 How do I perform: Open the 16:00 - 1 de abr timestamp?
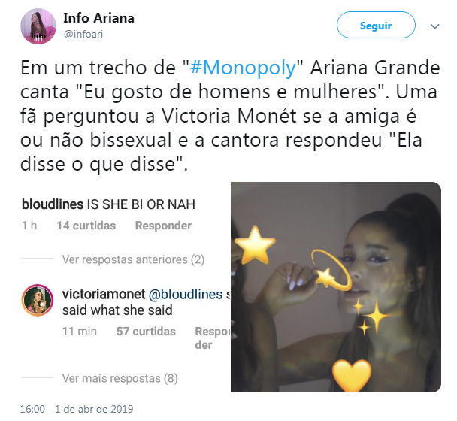click(x=77, y=409)
